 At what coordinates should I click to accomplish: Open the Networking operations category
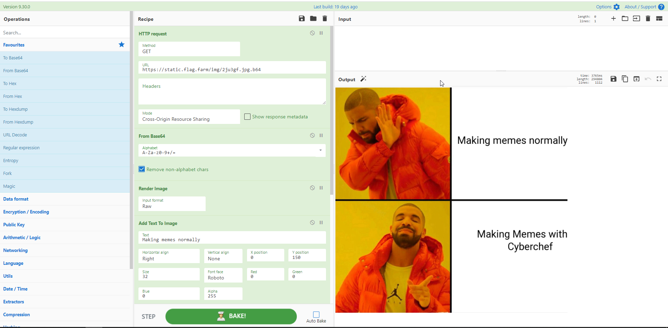(65, 250)
